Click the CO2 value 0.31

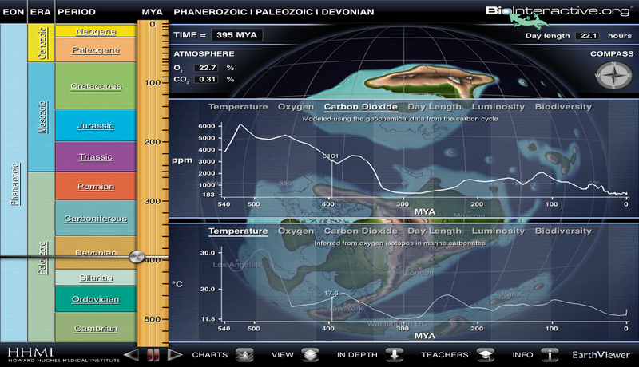[x=207, y=79]
